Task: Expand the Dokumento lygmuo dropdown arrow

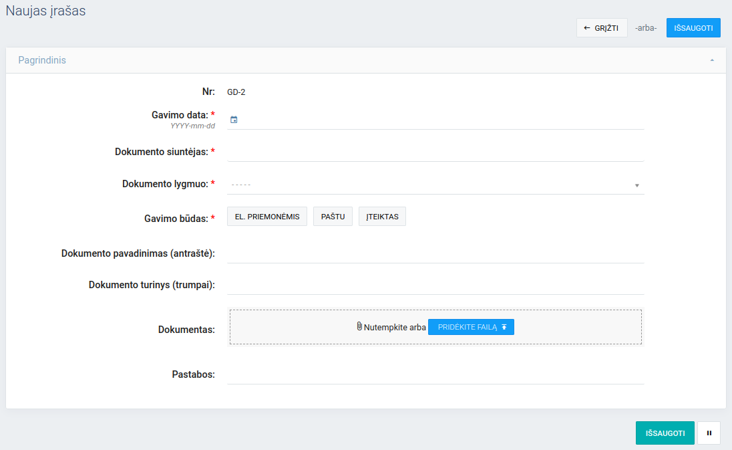Action: [x=636, y=185]
